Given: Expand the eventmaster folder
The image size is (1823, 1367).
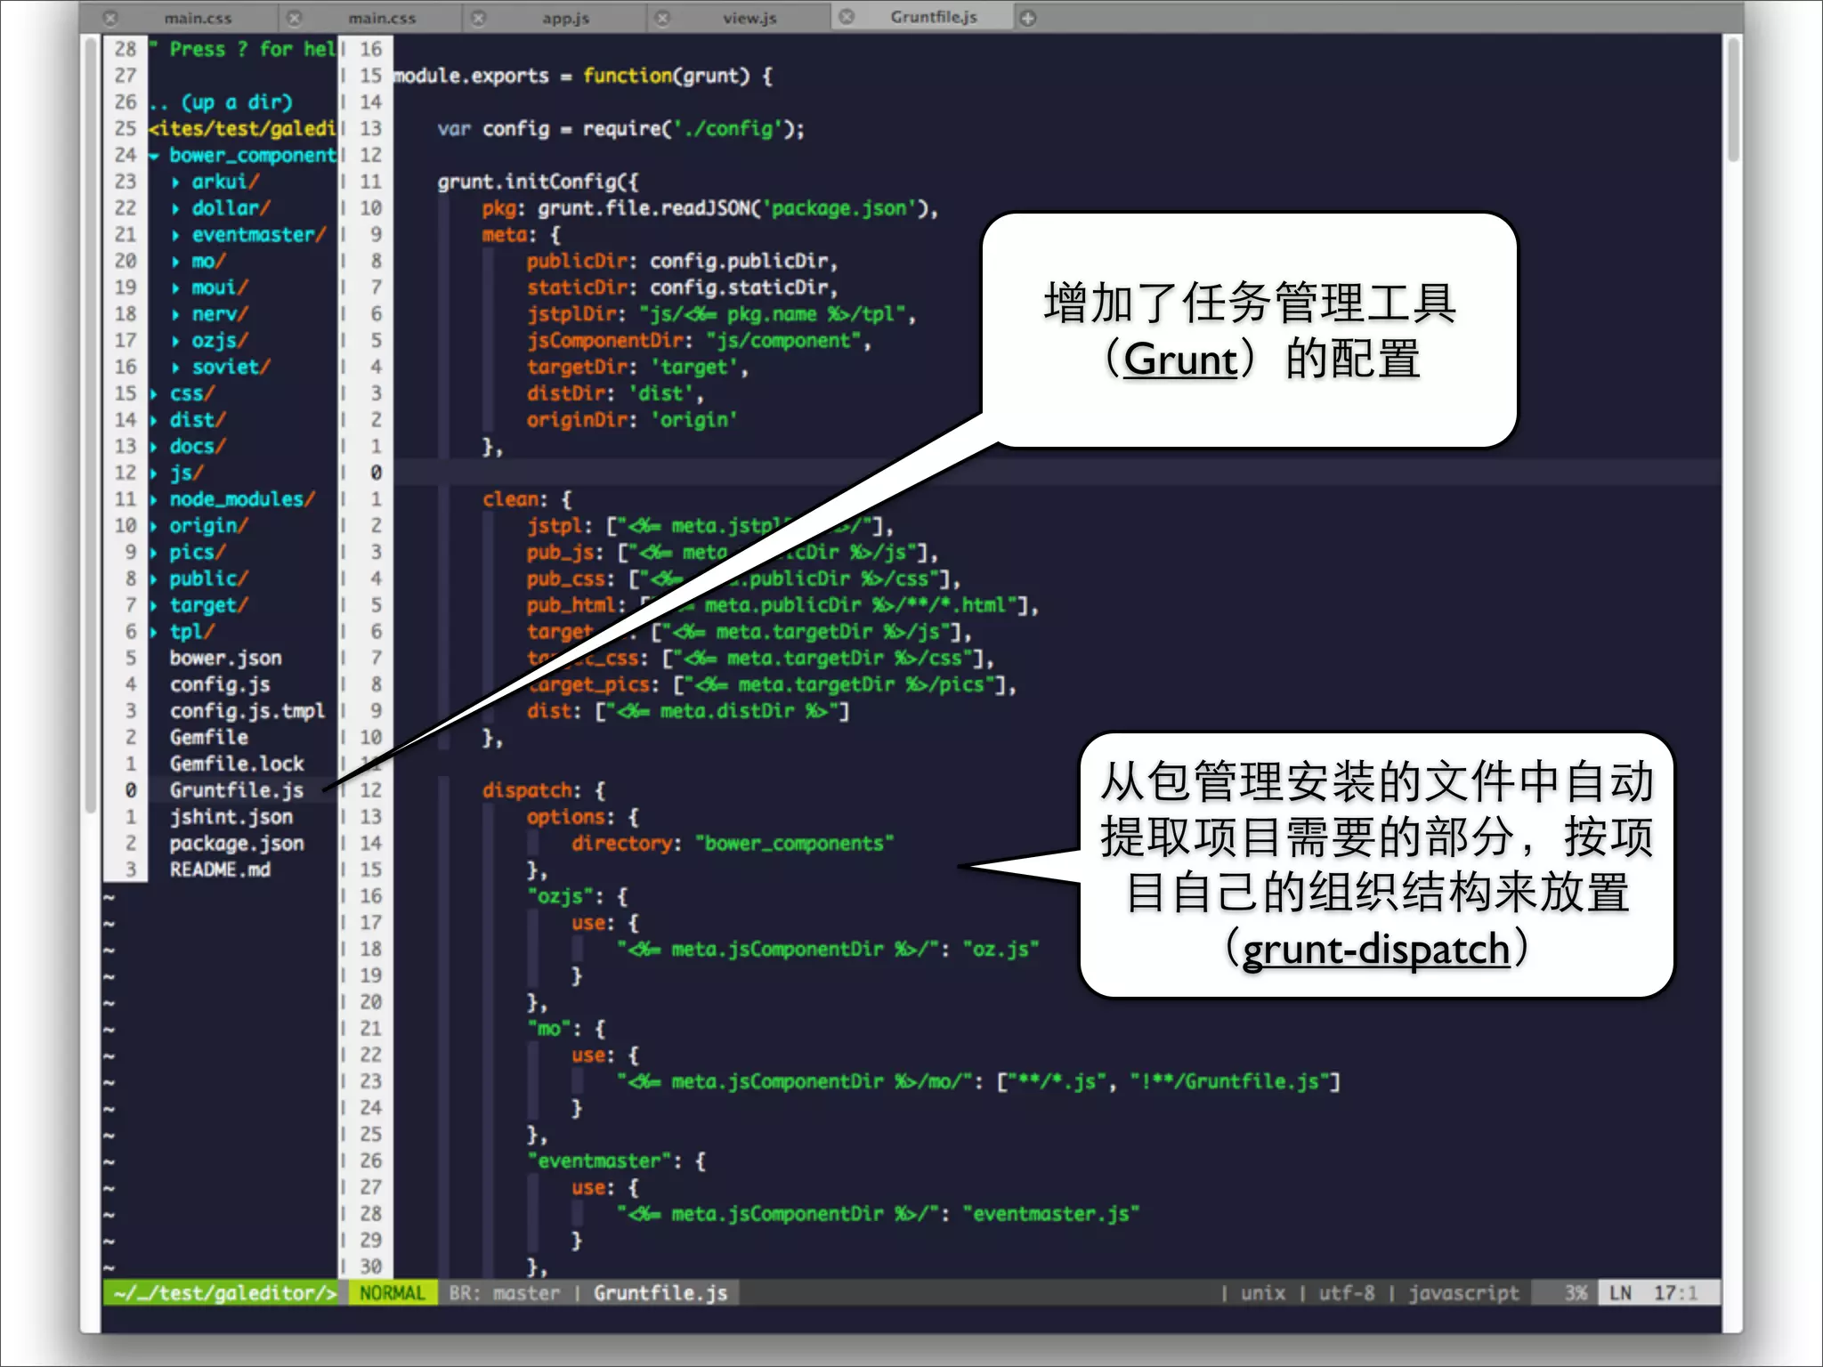Looking at the screenshot, I should [x=175, y=236].
